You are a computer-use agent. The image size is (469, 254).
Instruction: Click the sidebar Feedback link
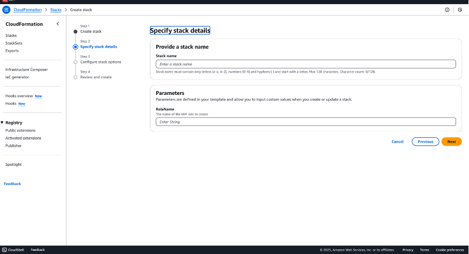click(x=12, y=184)
